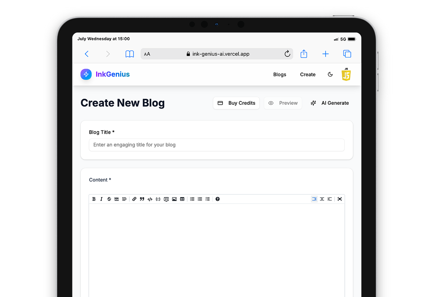Image resolution: width=445 pixels, height=297 pixels.
Task: Click inside the Content editor text area
Action: [217, 250]
